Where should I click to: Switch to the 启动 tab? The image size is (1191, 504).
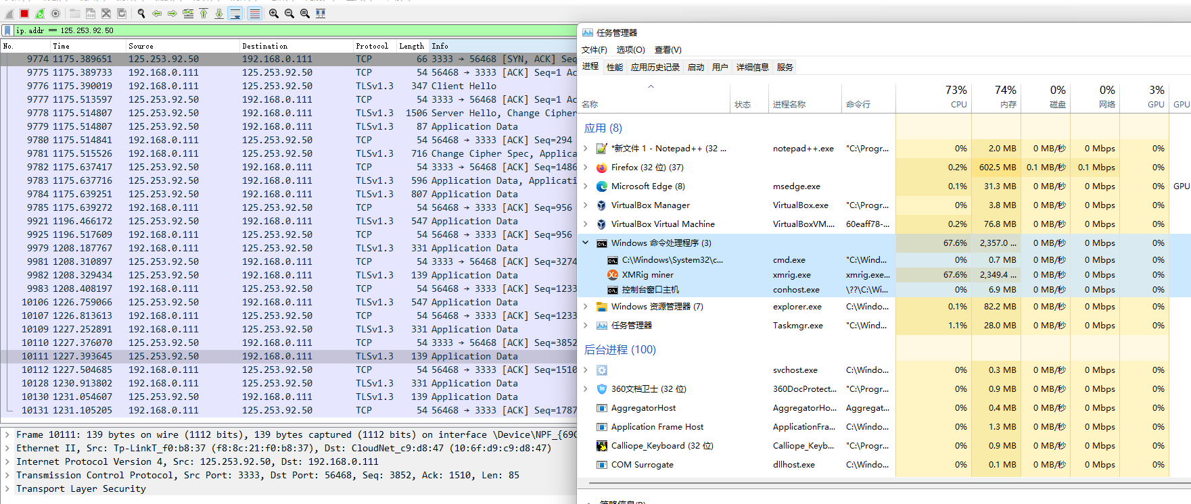coord(696,68)
